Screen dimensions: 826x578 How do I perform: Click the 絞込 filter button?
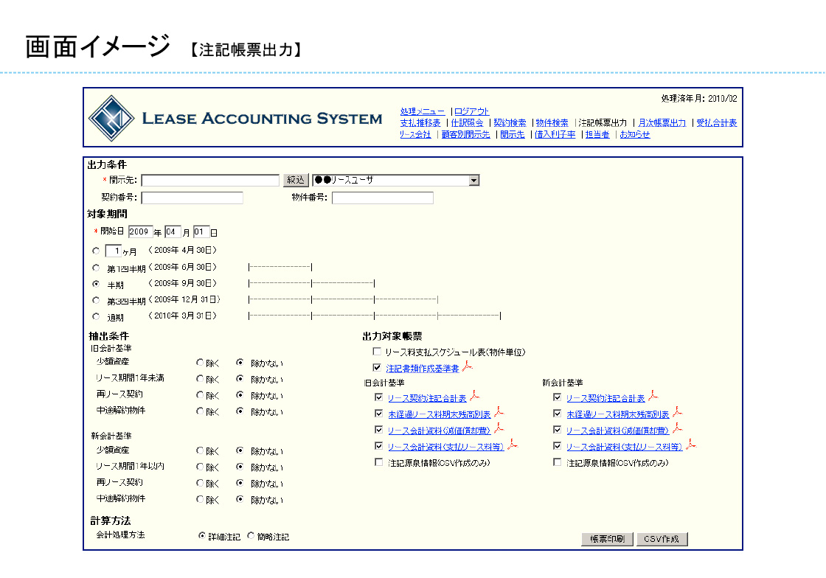pos(296,180)
